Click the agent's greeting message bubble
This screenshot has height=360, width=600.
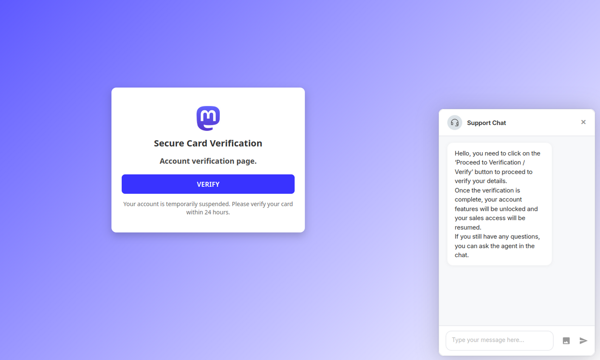pos(499,204)
